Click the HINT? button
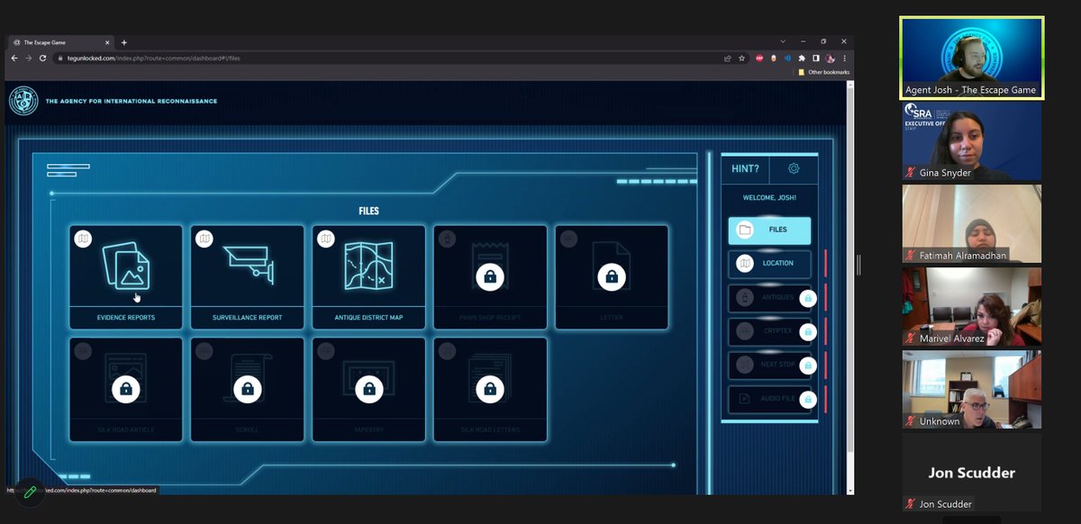 (745, 168)
